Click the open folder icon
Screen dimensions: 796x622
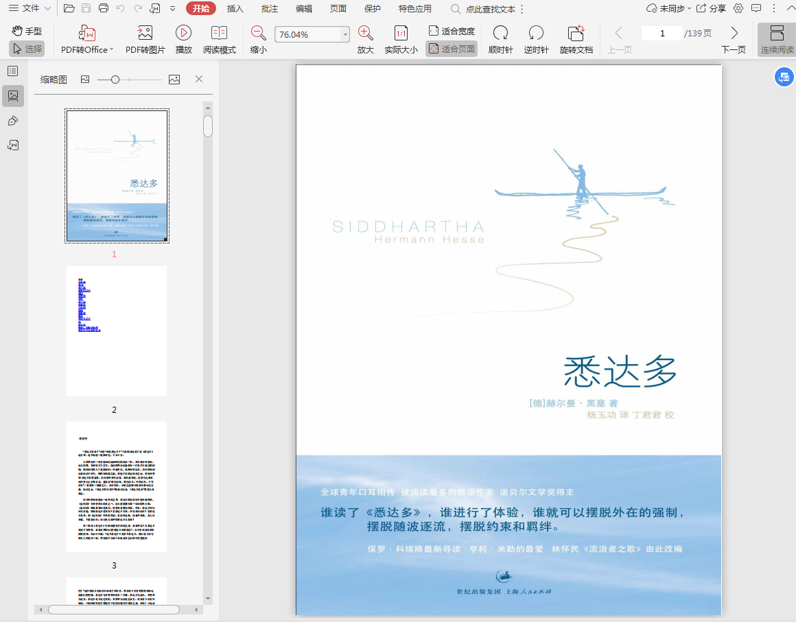point(69,8)
